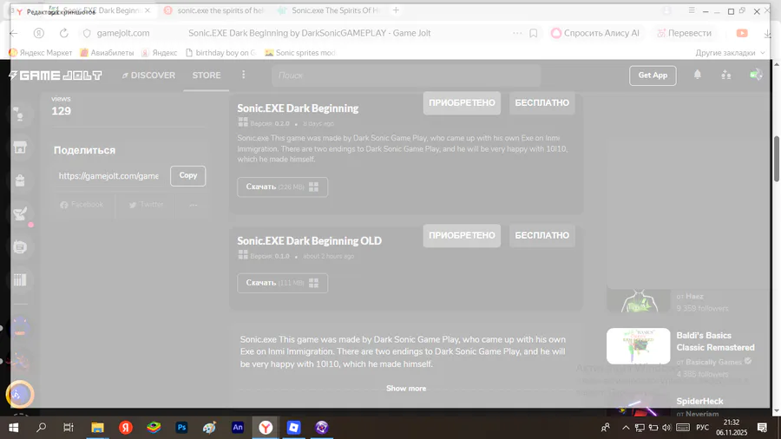Click the page vertical scrollbar thumb
Image resolution: width=781 pixels, height=439 pixels.
pyautogui.click(x=776, y=158)
